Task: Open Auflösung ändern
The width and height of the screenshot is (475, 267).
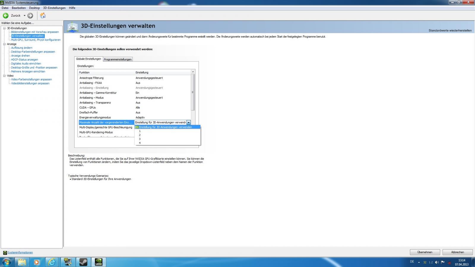Action: 22,48
